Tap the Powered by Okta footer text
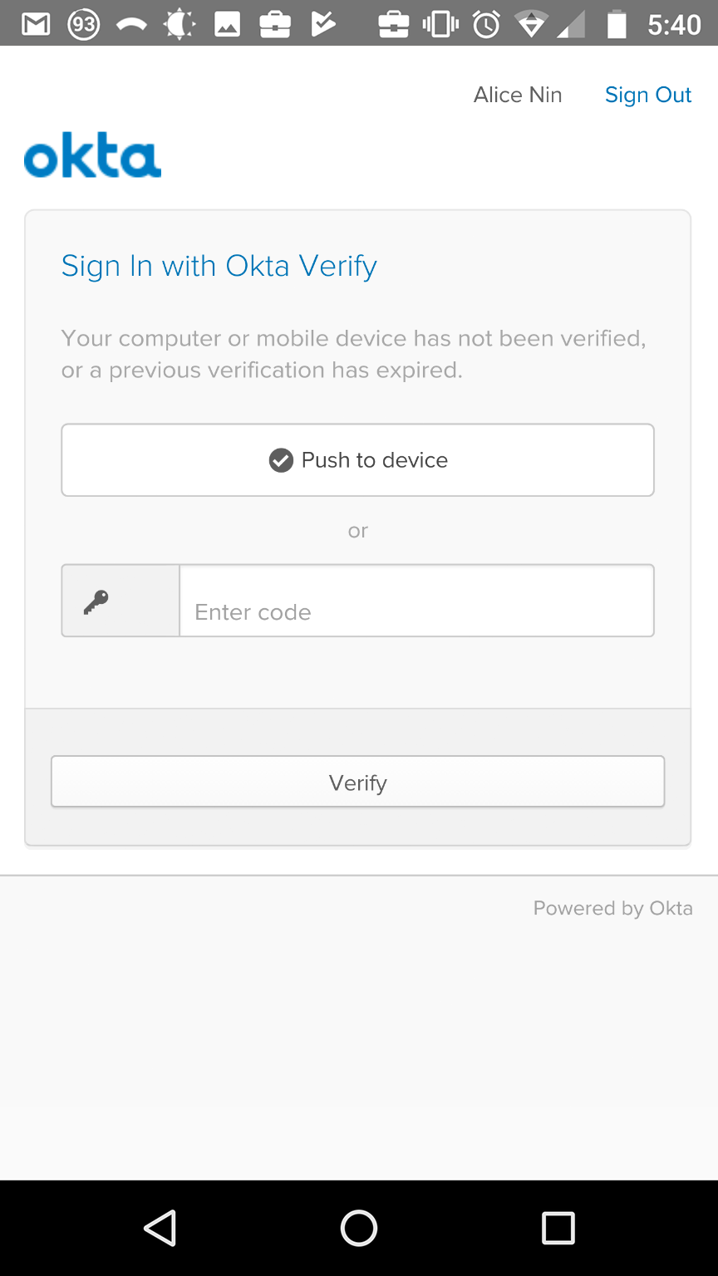 pyautogui.click(x=612, y=908)
